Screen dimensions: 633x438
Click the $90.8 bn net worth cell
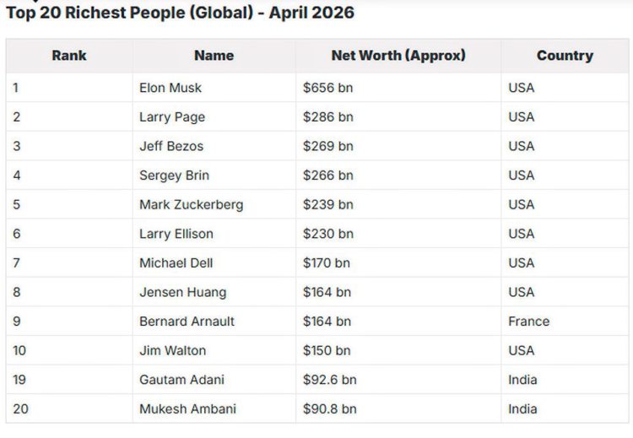coord(330,409)
